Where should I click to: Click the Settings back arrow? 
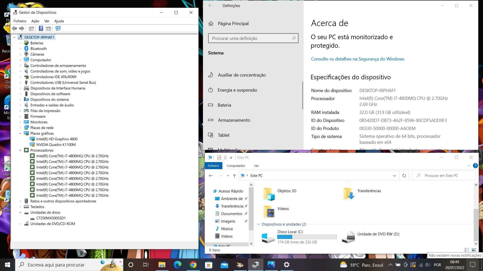[x=211, y=6]
